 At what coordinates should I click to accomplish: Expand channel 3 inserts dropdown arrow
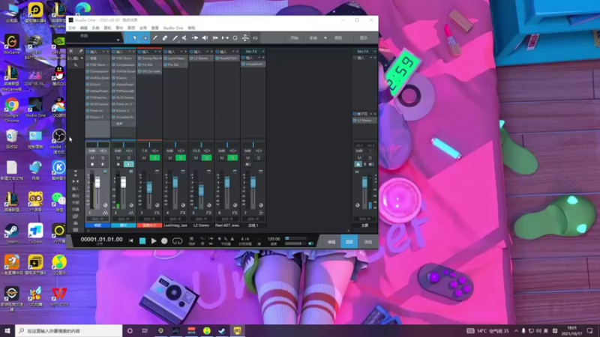[155, 52]
